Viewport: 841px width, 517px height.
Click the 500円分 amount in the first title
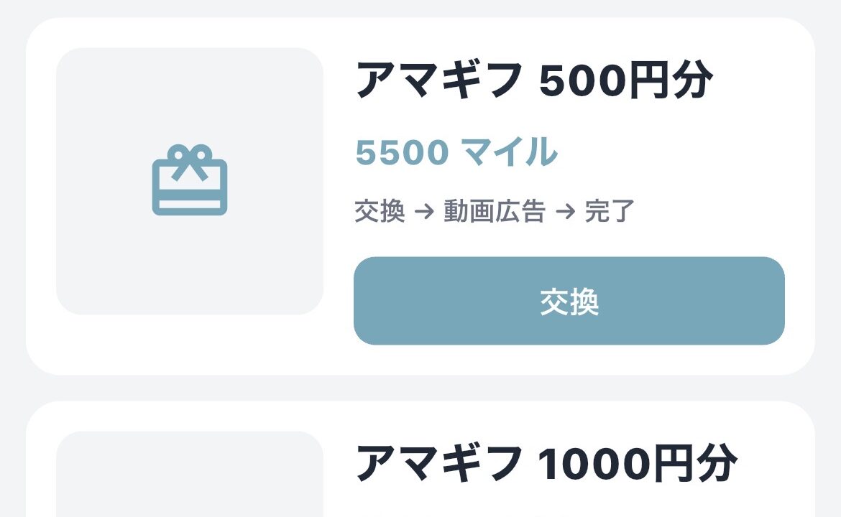(x=625, y=80)
